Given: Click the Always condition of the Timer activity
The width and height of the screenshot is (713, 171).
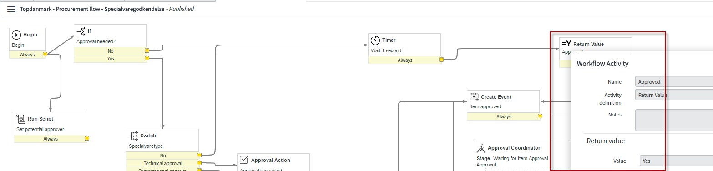Looking at the screenshot, I should point(405,60).
